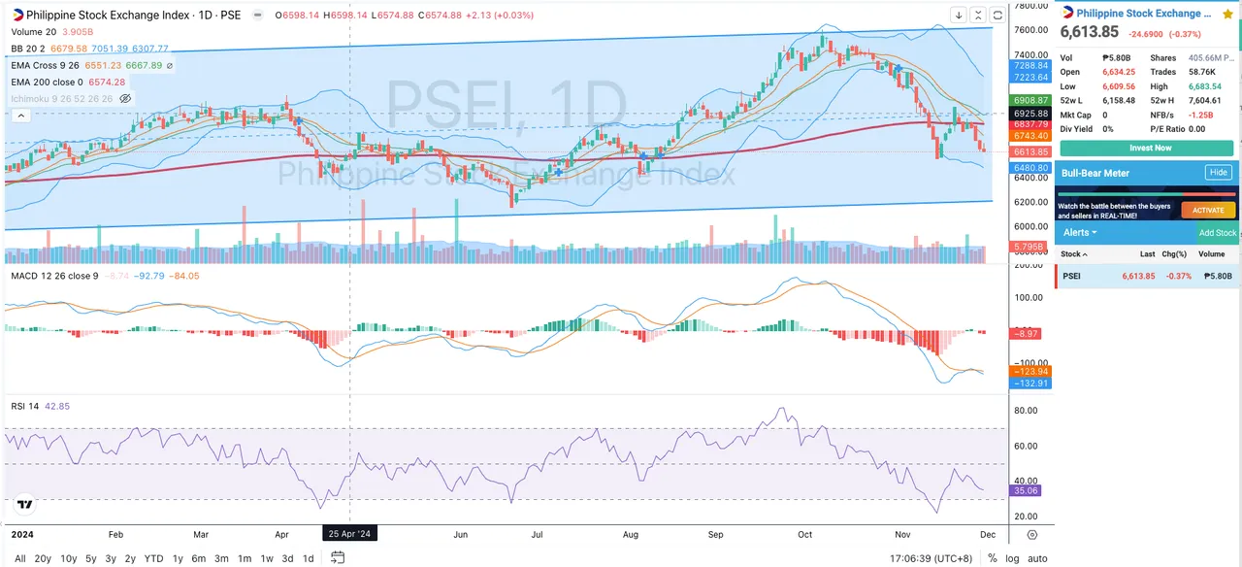Click the Last column header in the watchlist
Viewport: 1242px width, 567px height.
point(1148,254)
